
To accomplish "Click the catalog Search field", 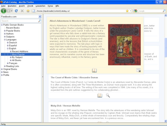I will 20,21.
